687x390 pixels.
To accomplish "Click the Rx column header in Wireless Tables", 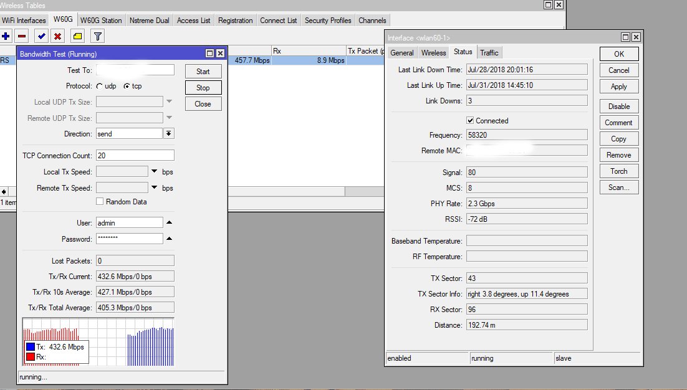I will pos(309,50).
